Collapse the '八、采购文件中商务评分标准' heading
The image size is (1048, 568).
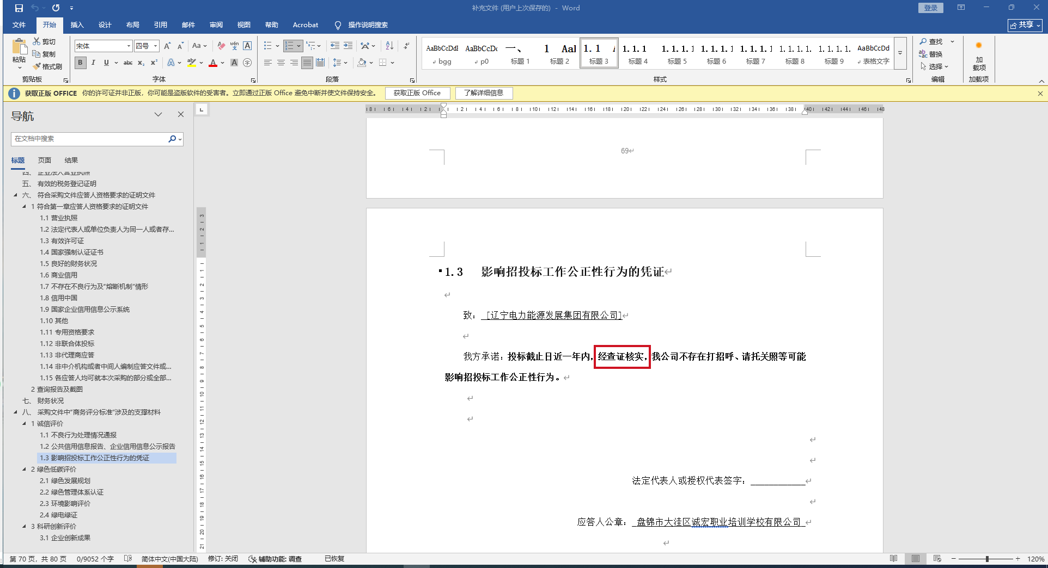coord(15,412)
